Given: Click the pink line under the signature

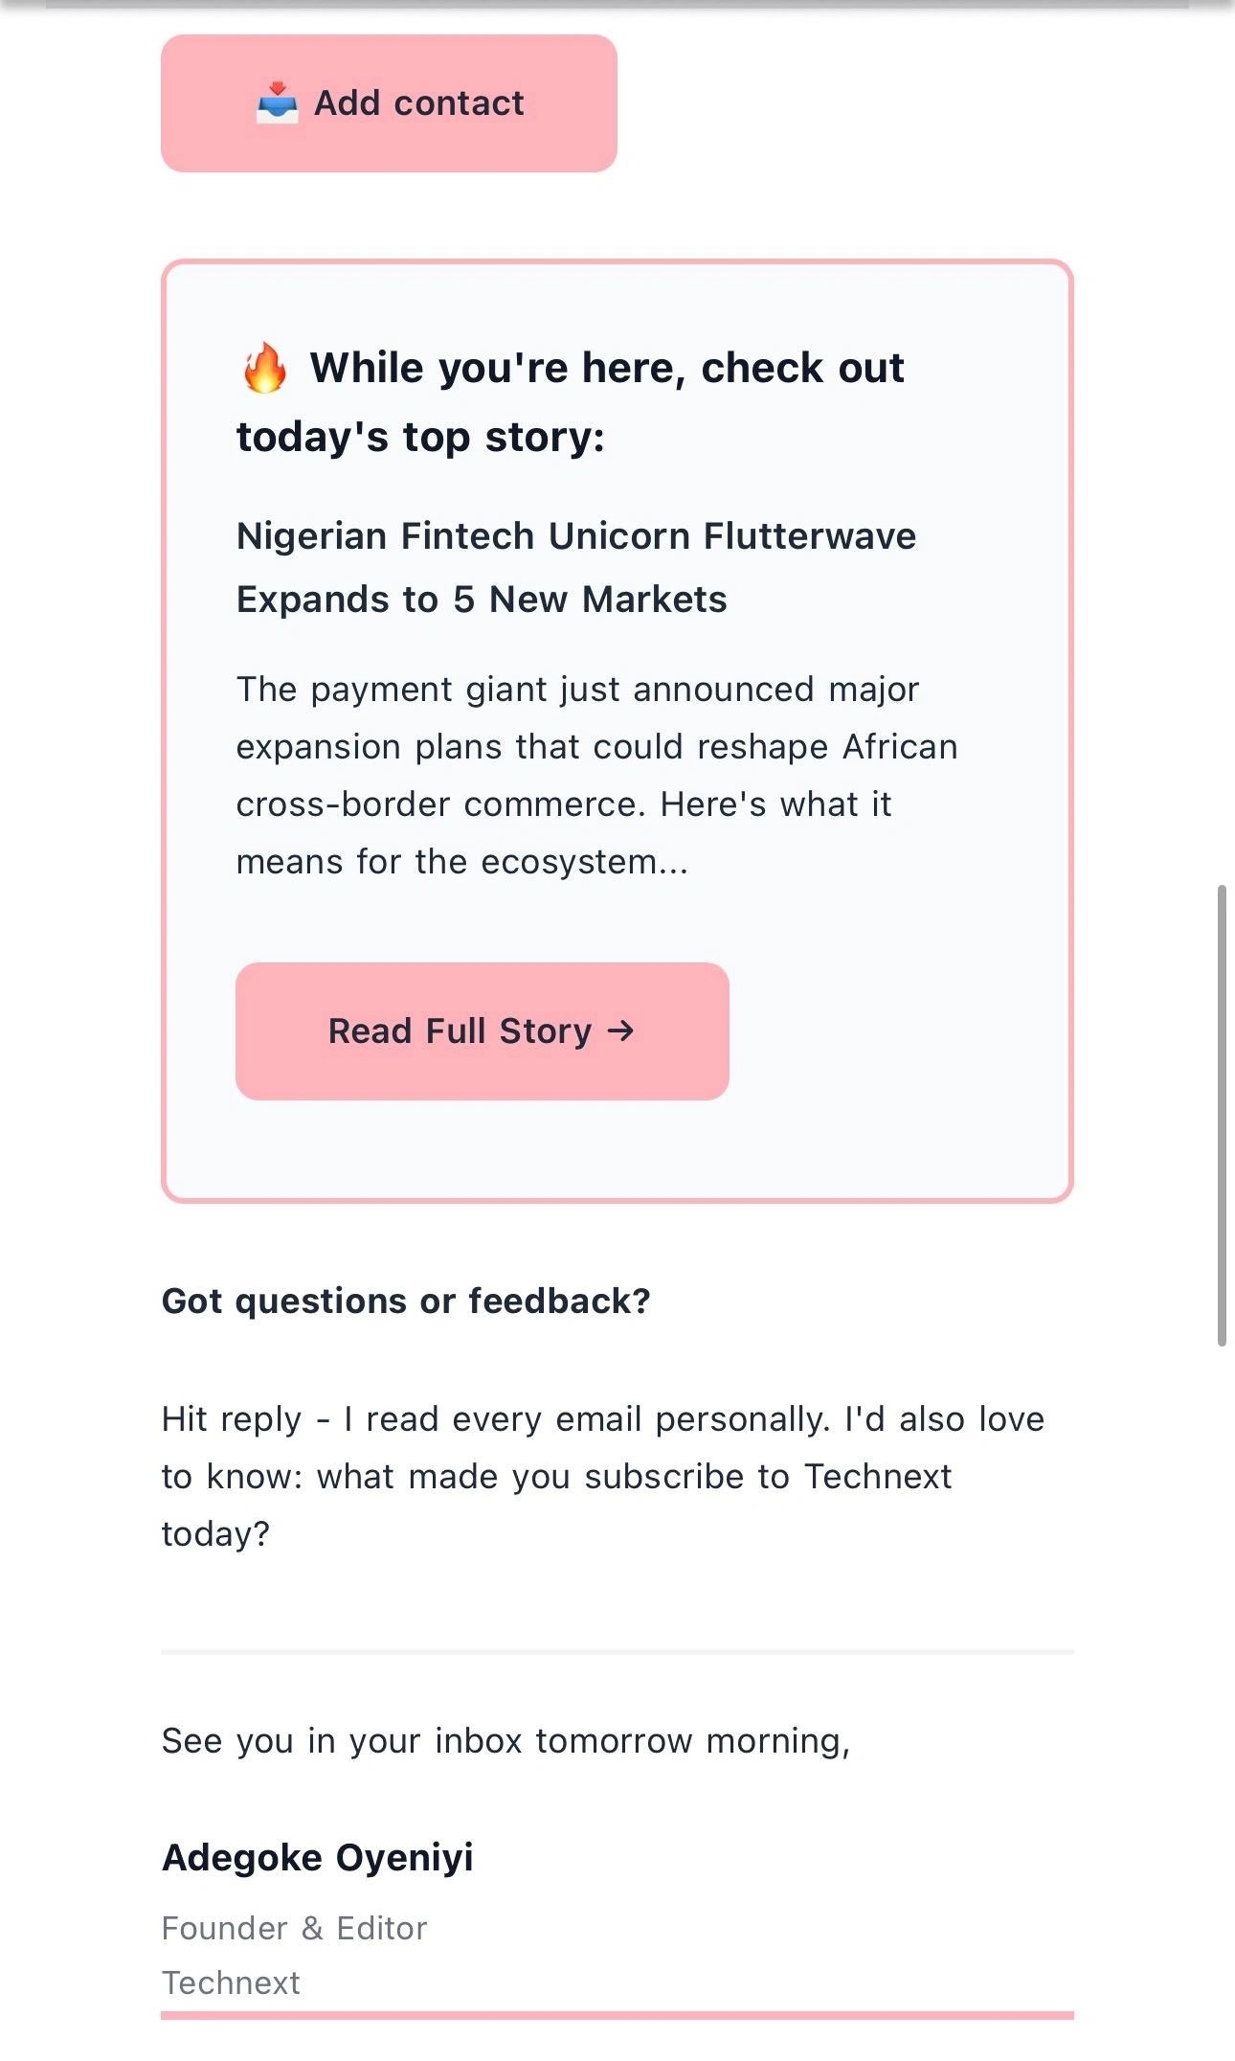Looking at the screenshot, I should (617, 2015).
